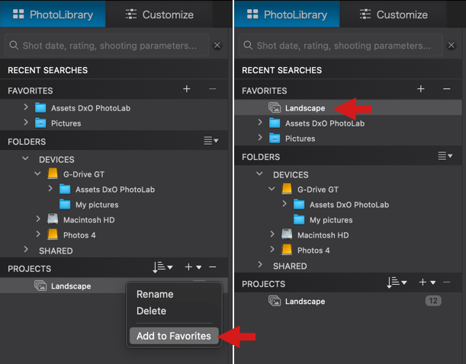Choose Add to Favorites menu item
This screenshot has height=364, width=466.
tap(174, 336)
